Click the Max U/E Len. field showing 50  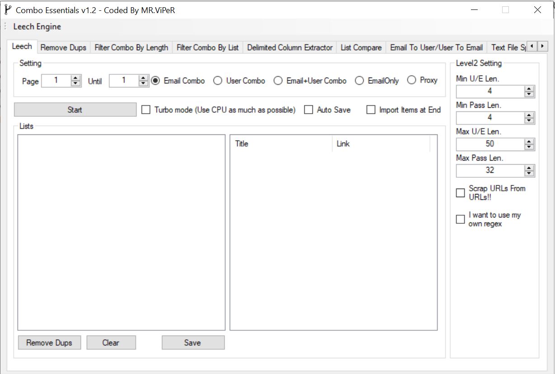click(490, 144)
